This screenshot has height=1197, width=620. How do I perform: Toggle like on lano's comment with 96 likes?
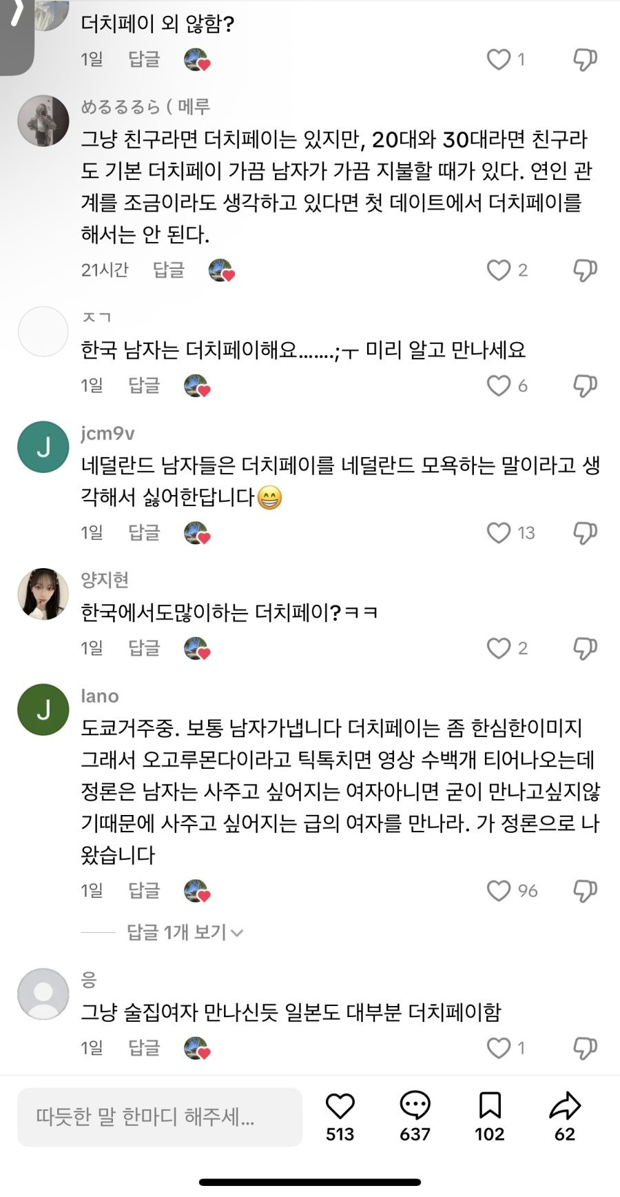(499, 891)
